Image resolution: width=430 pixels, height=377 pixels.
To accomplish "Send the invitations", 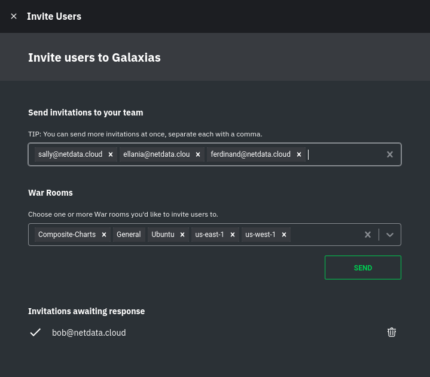I will click(x=363, y=267).
